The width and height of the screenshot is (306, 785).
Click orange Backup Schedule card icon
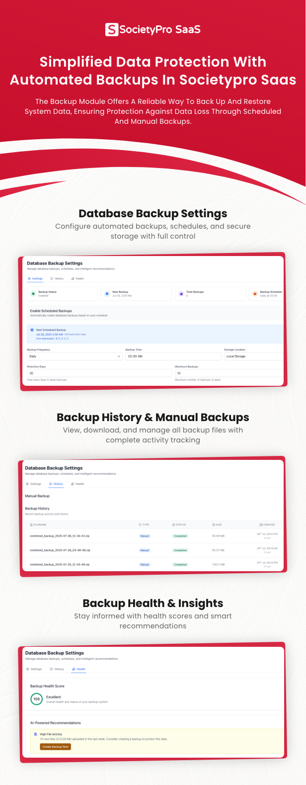point(255,294)
